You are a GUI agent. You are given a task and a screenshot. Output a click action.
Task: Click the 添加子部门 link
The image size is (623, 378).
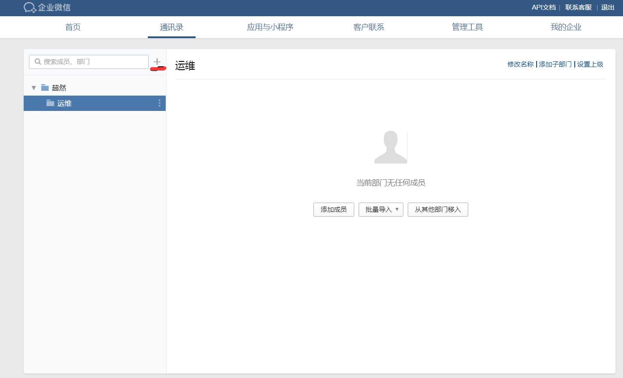pyautogui.click(x=555, y=64)
